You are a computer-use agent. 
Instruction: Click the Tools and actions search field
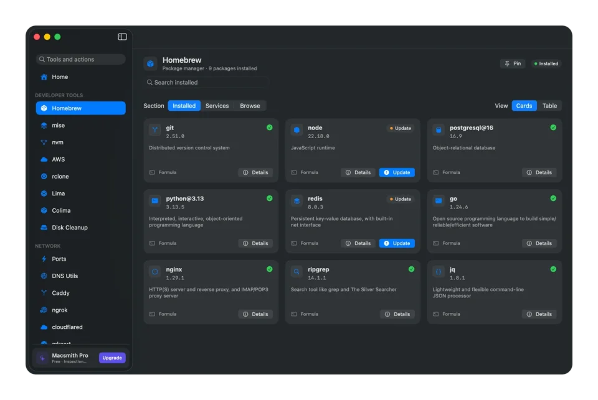[80, 60]
